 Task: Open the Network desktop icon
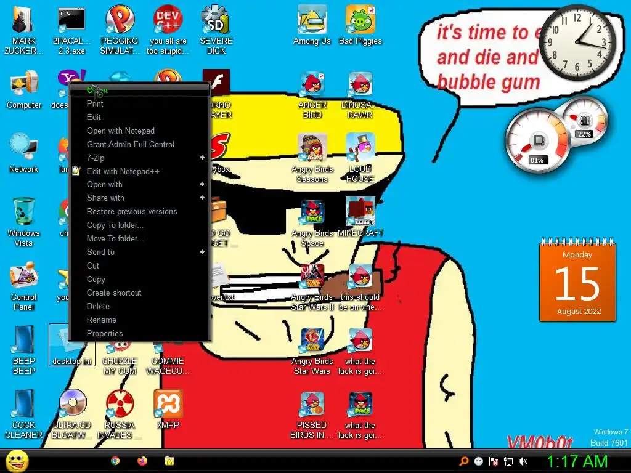(24, 153)
